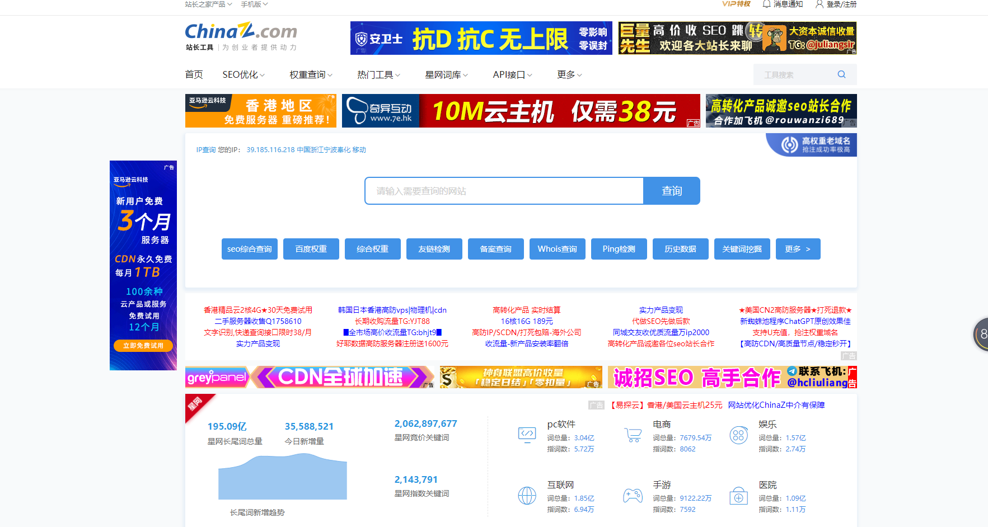Open the 权重查询 navigation dropdown
The width and height of the screenshot is (988, 527).
pyautogui.click(x=311, y=74)
